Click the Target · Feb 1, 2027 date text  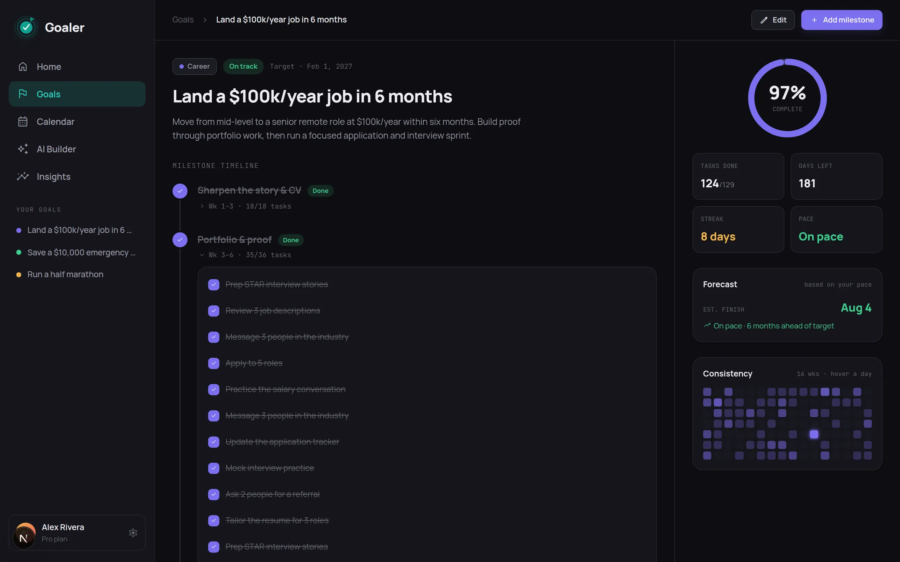[311, 67]
